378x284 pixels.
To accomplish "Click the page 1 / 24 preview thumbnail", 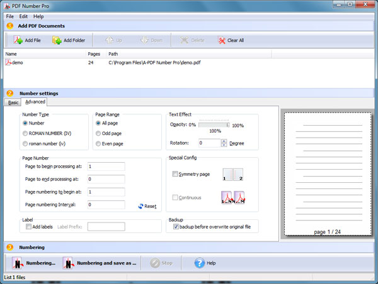I will [x=328, y=174].
